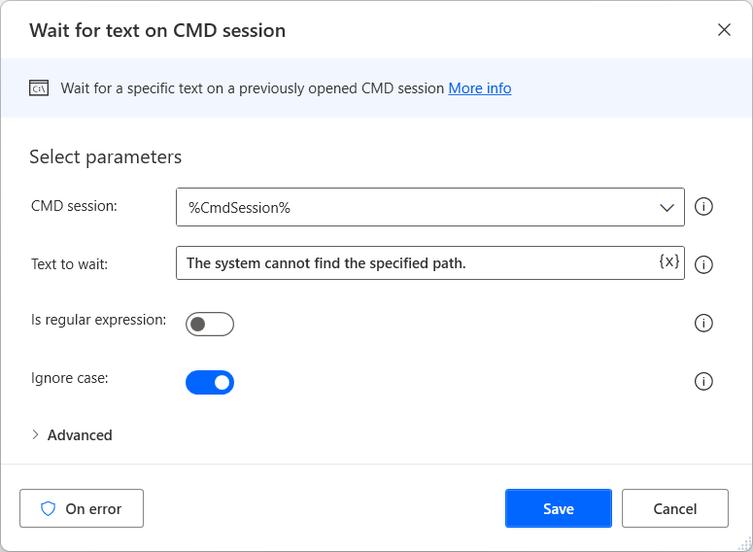Click the Ignore case label
The image size is (753, 552).
pos(70,378)
